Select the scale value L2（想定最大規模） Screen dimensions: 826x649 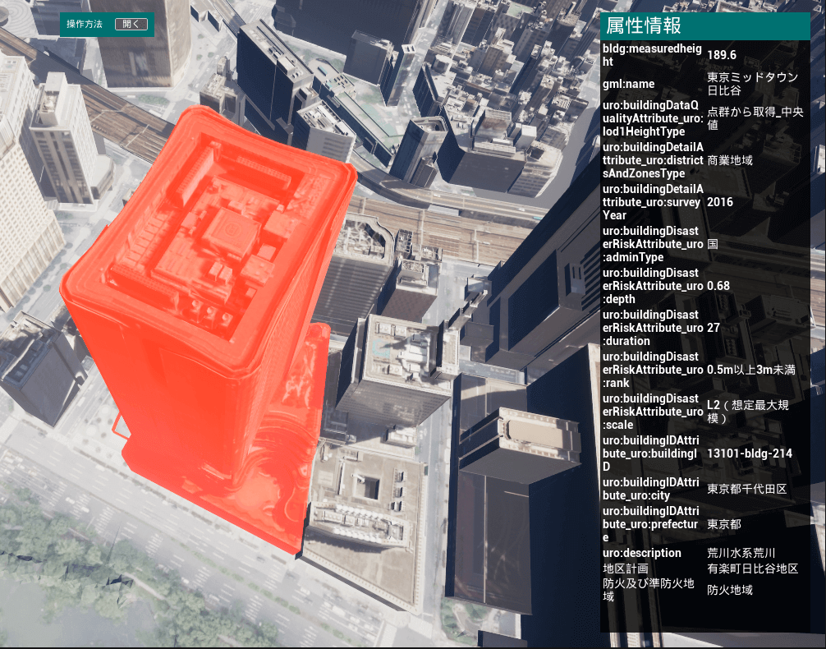coord(746,412)
